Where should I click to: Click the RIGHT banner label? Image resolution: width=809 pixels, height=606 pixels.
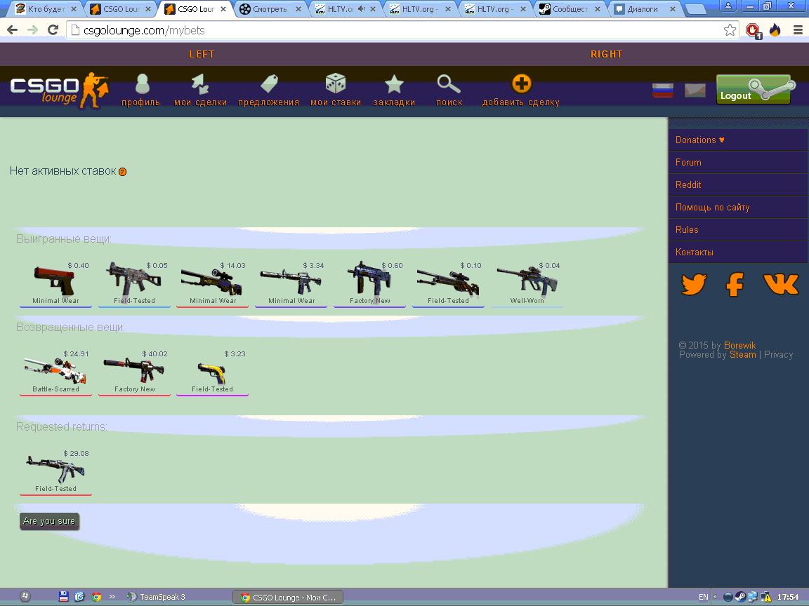pos(606,54)
